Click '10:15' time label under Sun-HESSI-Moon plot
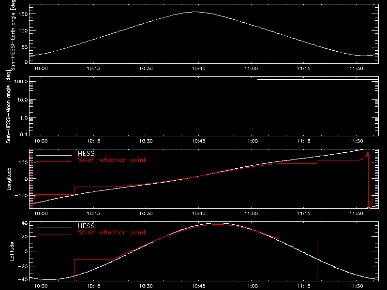The width and height of the screenshot is (387, 290). 93,141
